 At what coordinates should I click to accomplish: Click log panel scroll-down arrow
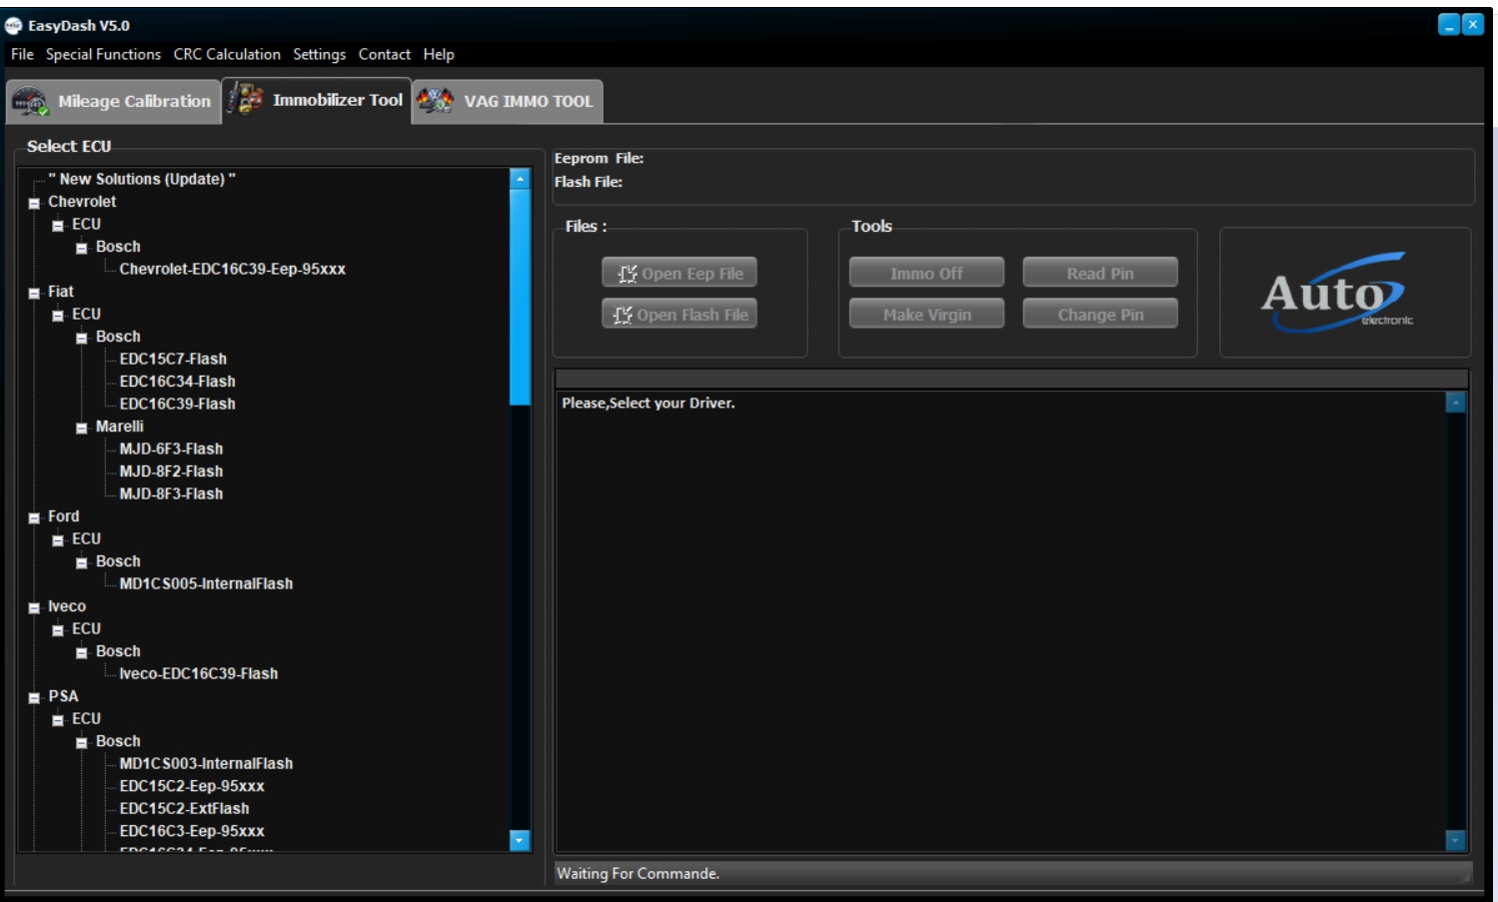click(1455, 840)
